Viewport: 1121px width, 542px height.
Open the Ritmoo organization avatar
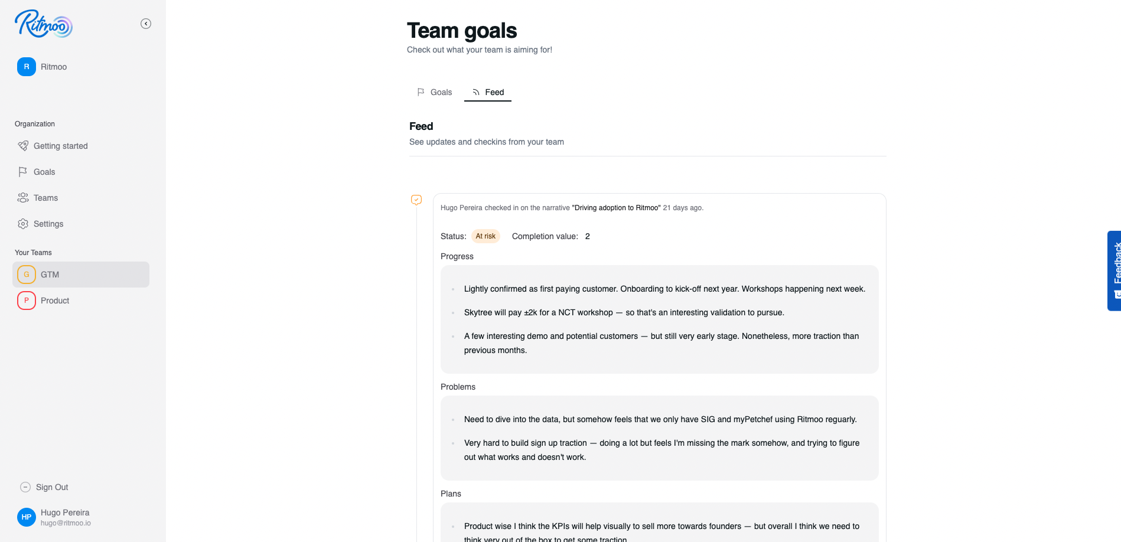[27, 67]
